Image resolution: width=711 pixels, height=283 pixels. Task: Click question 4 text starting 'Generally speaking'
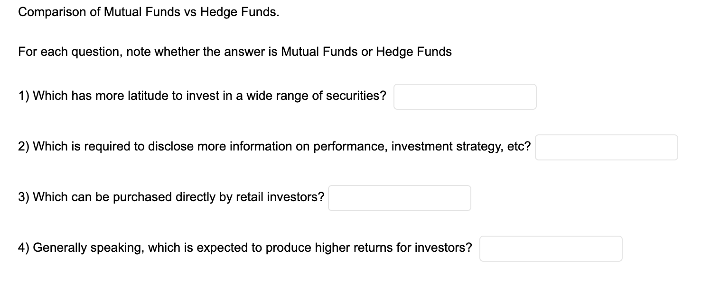coord(245,248)
